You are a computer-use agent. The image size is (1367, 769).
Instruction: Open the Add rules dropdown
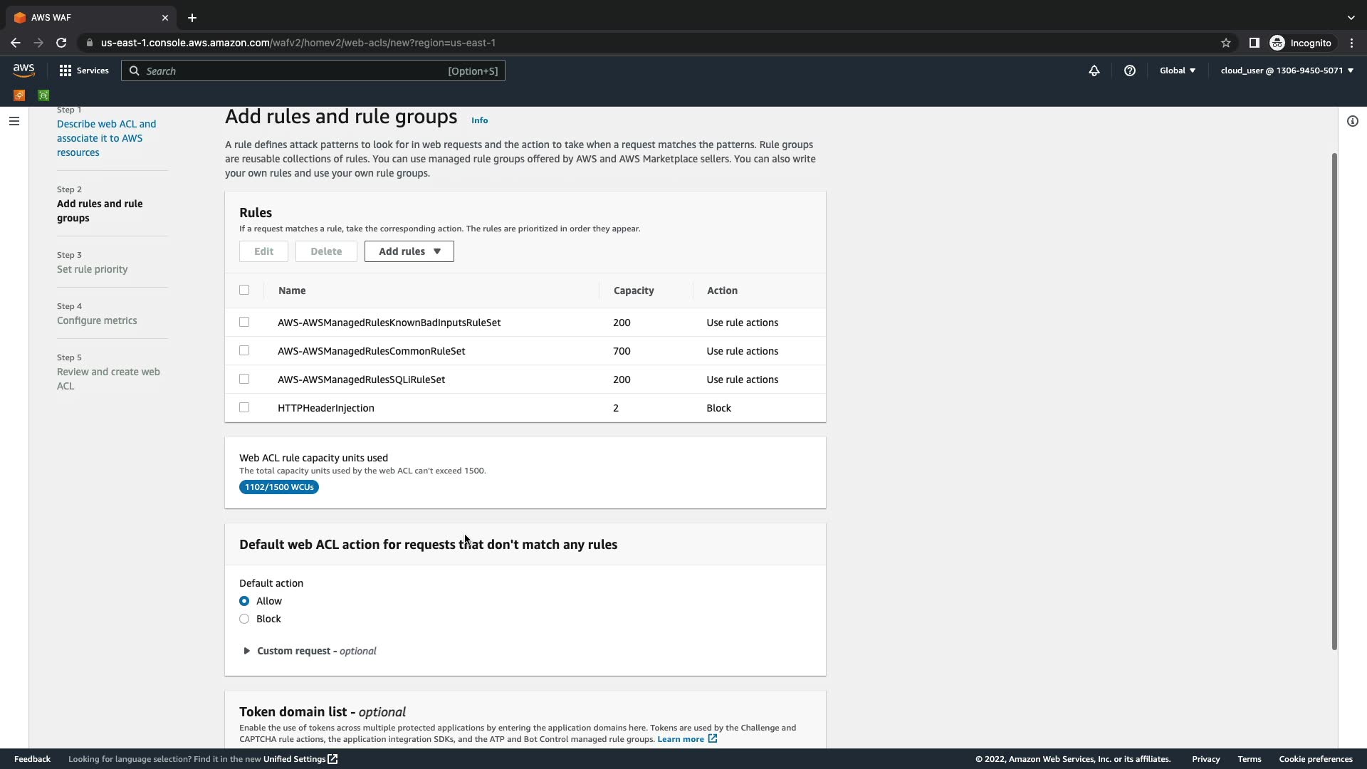click(x=409, y=251)
